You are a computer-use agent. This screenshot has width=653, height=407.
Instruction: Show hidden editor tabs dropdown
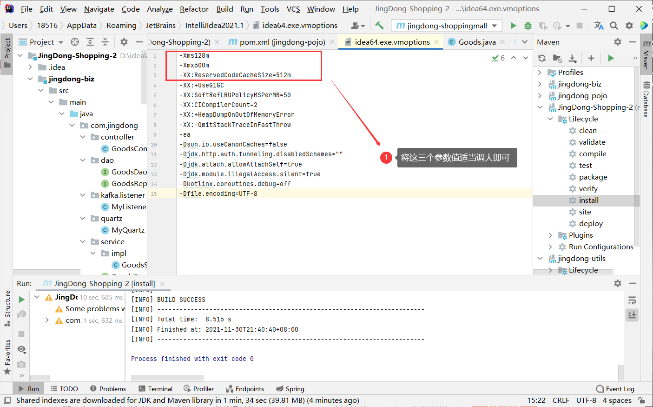point(525,42)
